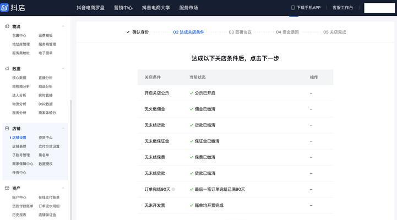
Task: Collapse the 物流 sidebar section
Action: (63, 26)
